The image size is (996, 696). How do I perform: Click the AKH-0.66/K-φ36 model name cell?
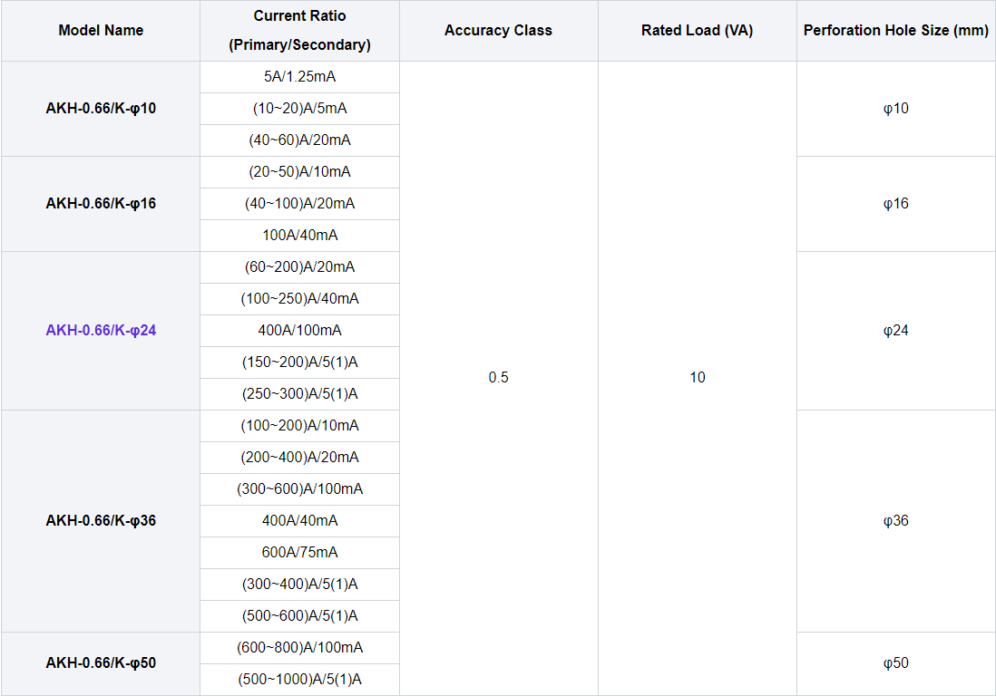[x=100, y=520]
